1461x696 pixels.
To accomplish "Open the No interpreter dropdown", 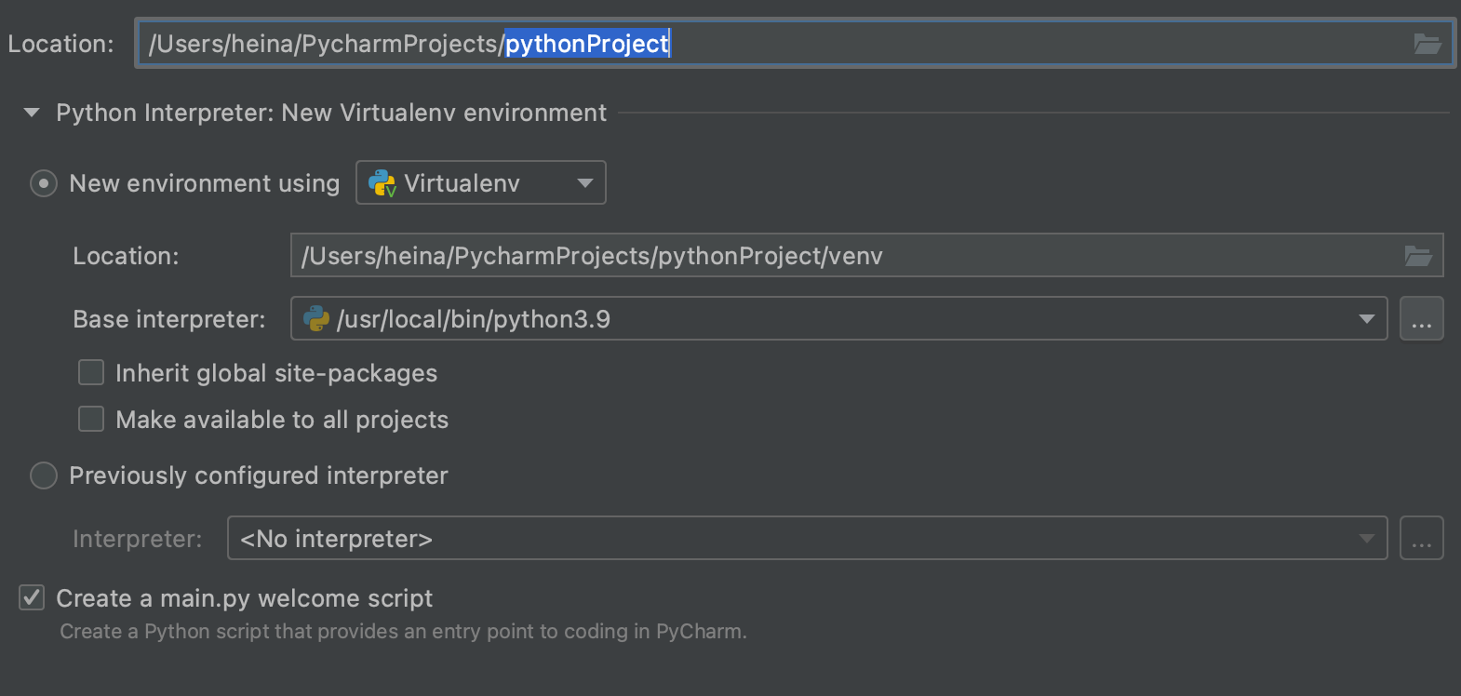I will click(808, 538).
